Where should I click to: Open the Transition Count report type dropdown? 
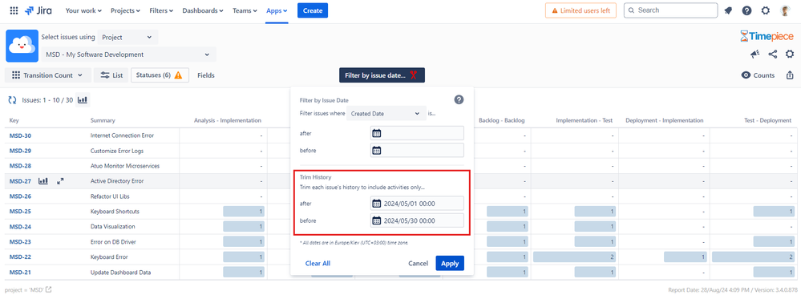pos(48,75)
